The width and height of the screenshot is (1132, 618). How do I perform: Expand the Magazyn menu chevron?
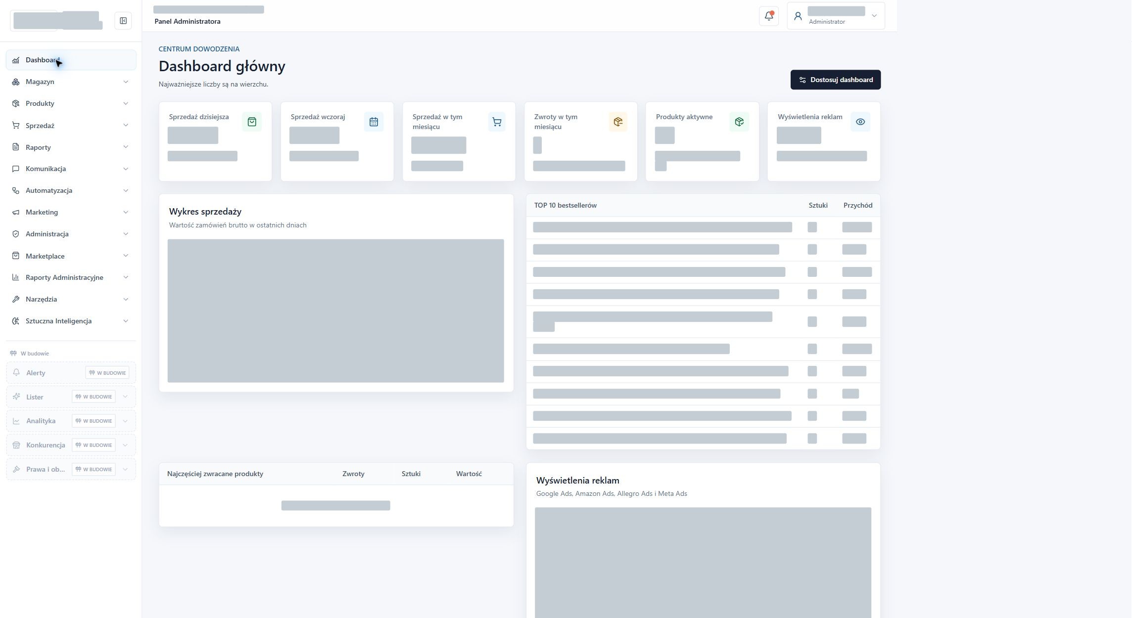click(x=126, y=82)
